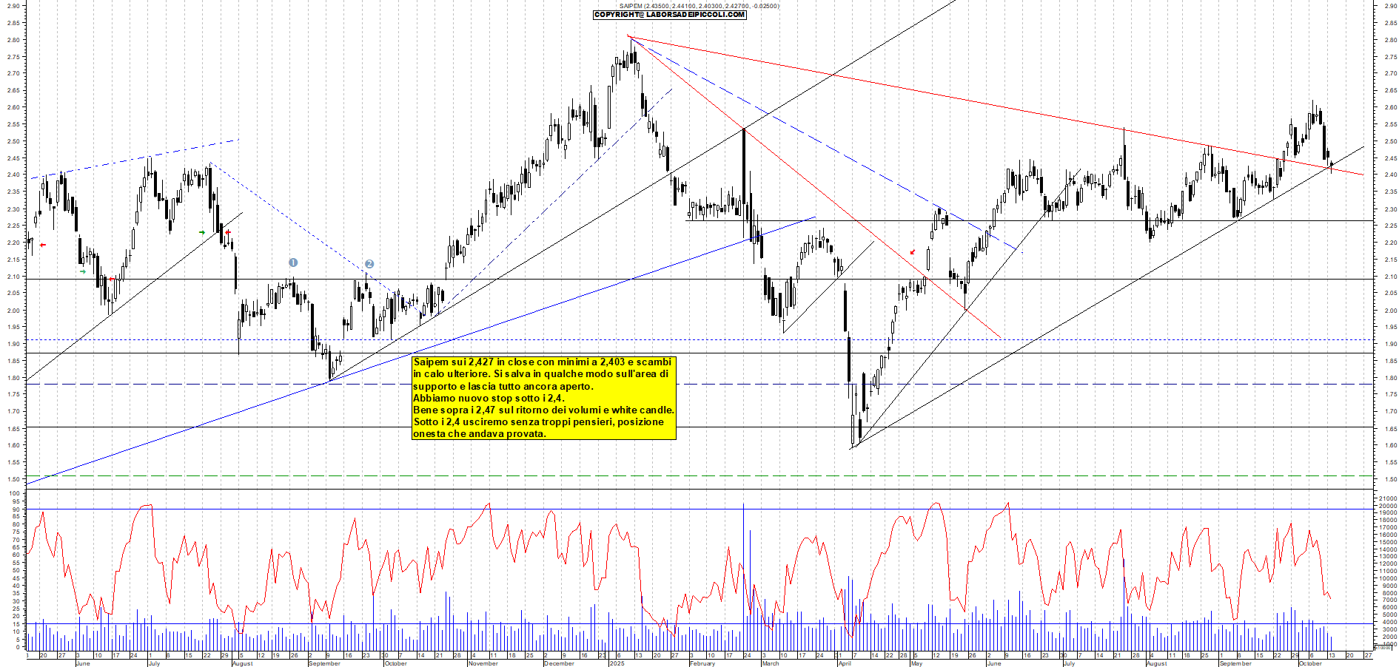Click the circled number 2 marker

coord(369,264)
